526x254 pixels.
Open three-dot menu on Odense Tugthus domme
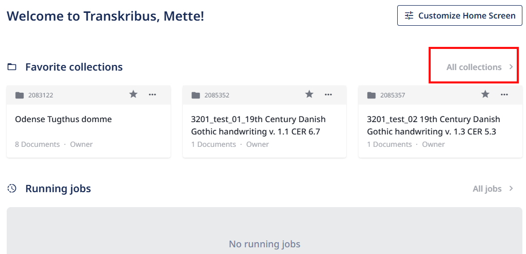(152, 94)
